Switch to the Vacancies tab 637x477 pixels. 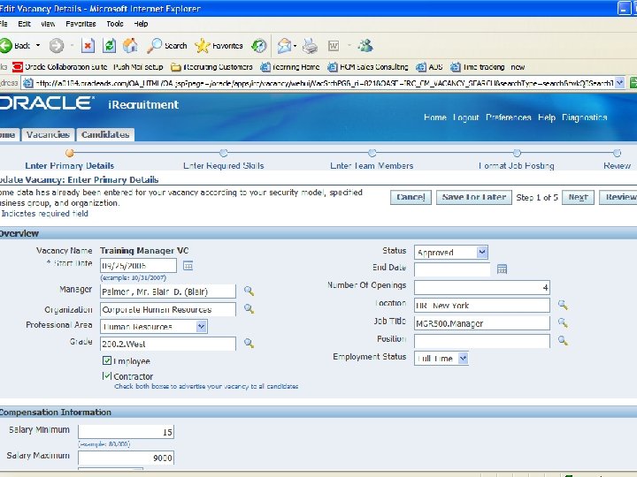48,134
